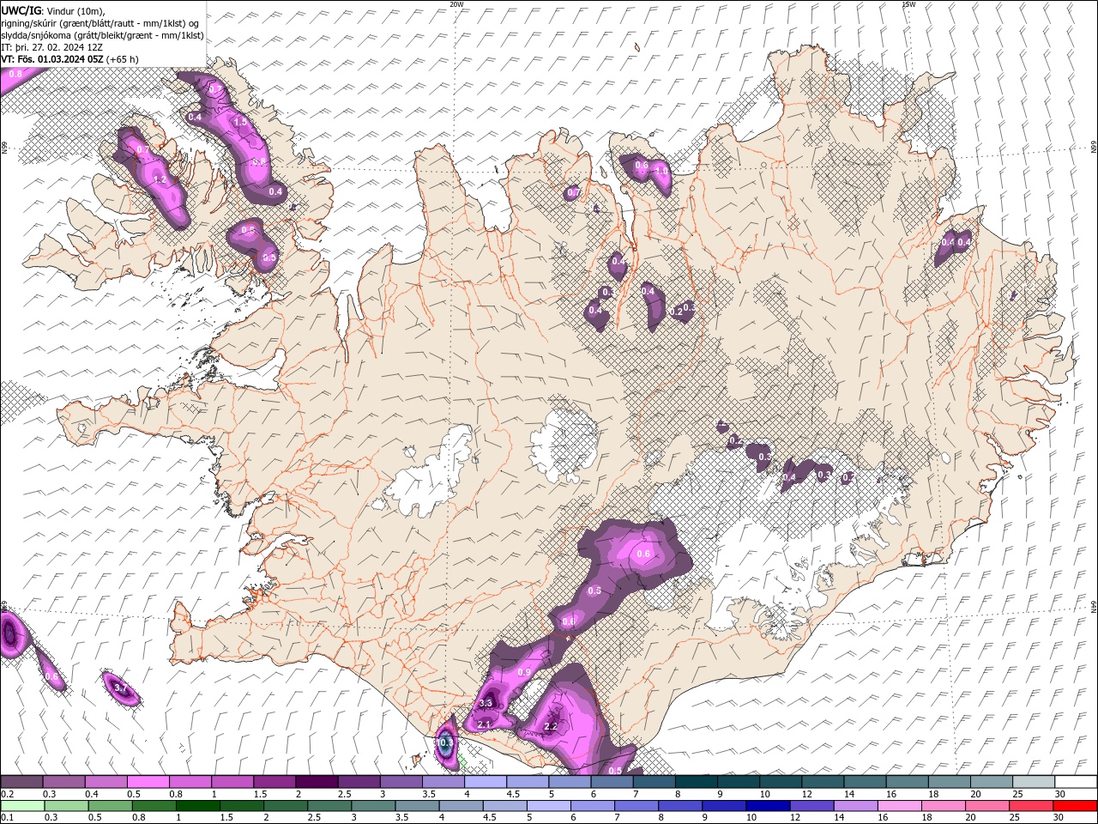Click the '2.1' precipitation value on the map
This screenshot has height=824, width=1098.
tap(484, 725)
